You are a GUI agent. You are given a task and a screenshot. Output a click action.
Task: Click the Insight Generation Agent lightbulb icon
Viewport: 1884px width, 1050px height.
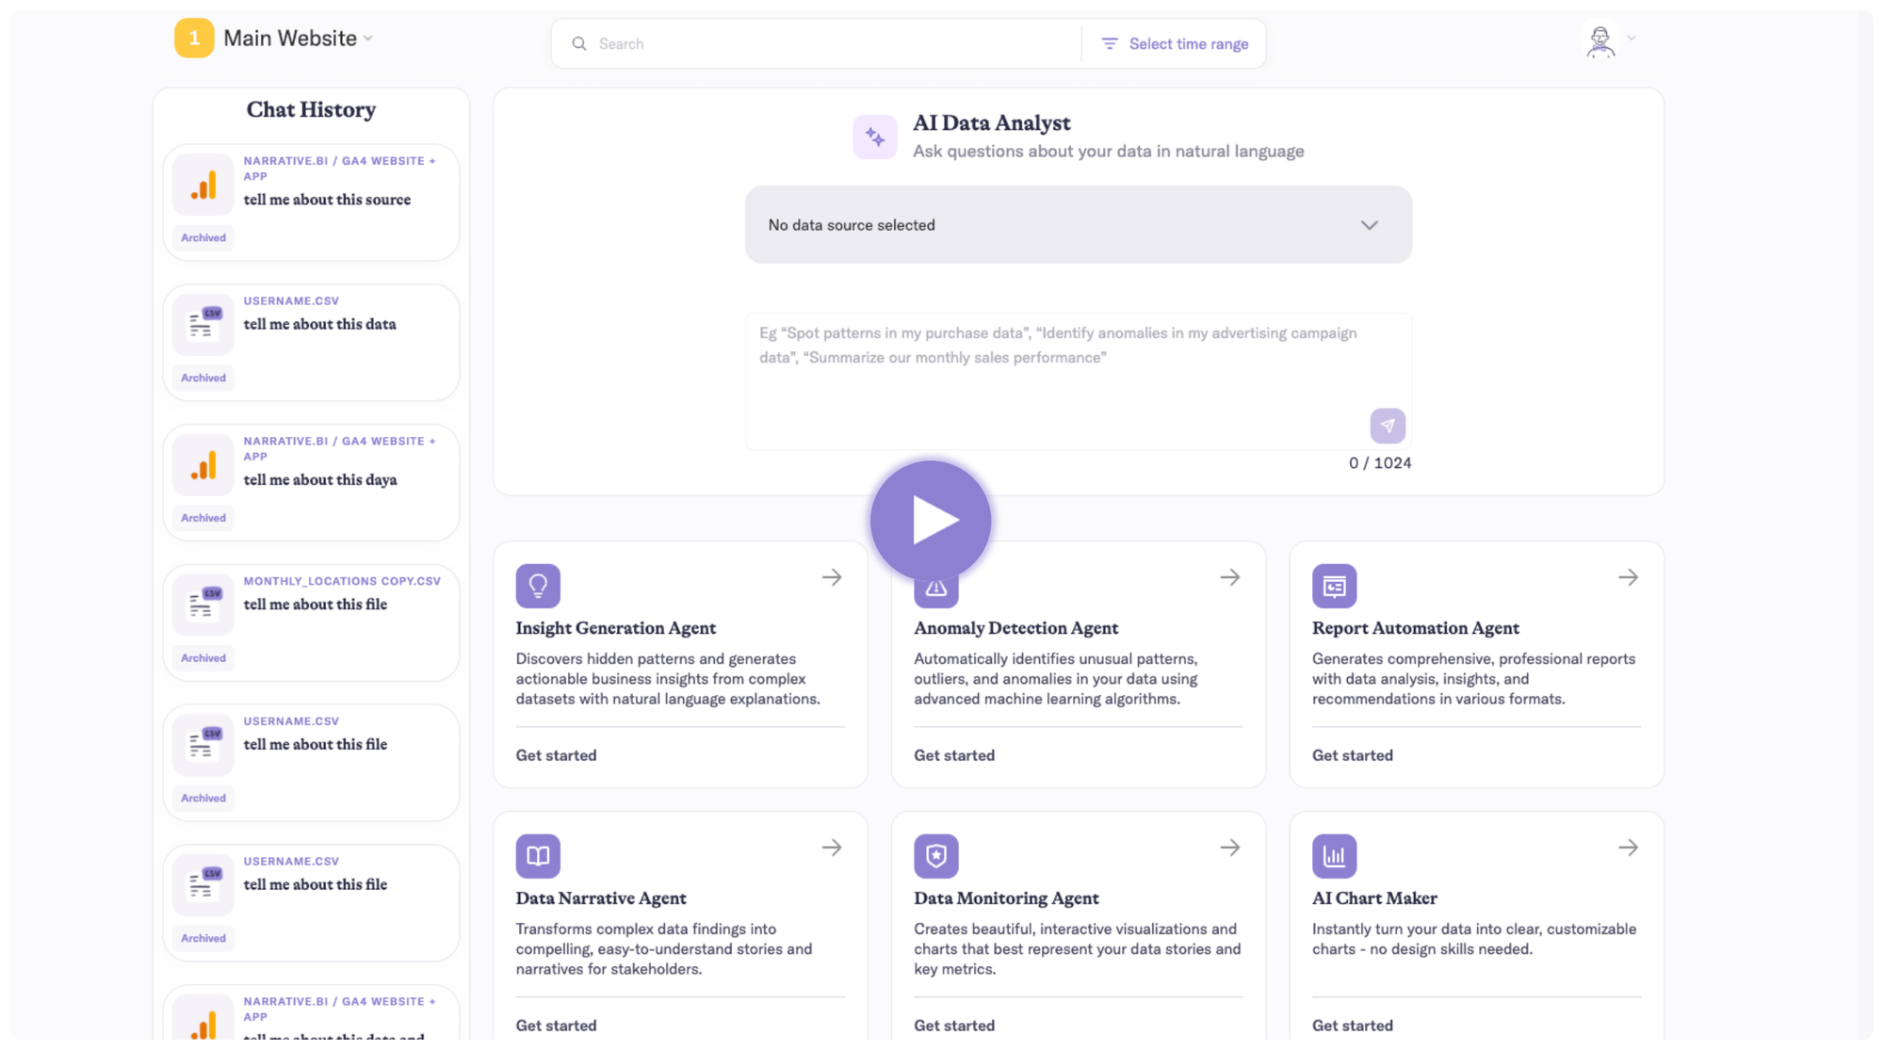538,586
